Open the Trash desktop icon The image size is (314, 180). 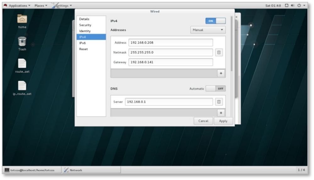pos(22,41)
